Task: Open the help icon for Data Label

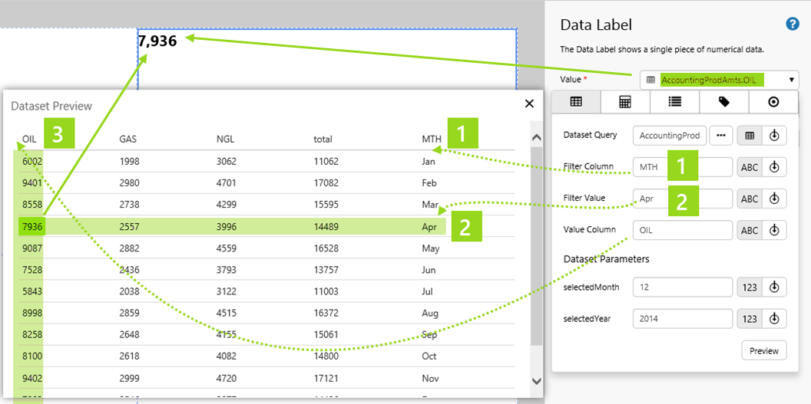Action: click(x=793, y=25)
